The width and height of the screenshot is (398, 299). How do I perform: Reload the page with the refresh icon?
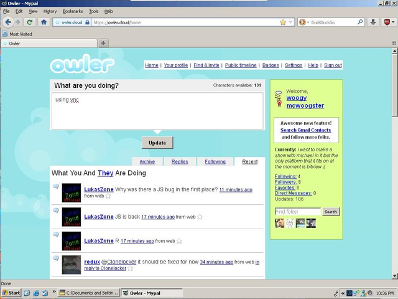(30, 22)
